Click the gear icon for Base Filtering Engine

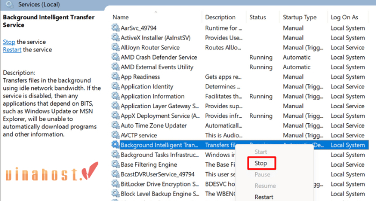tap(115, 165)
